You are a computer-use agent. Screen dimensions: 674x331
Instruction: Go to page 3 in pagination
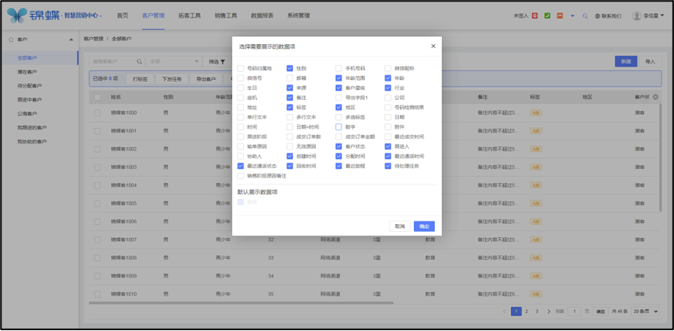pos(537,312)
